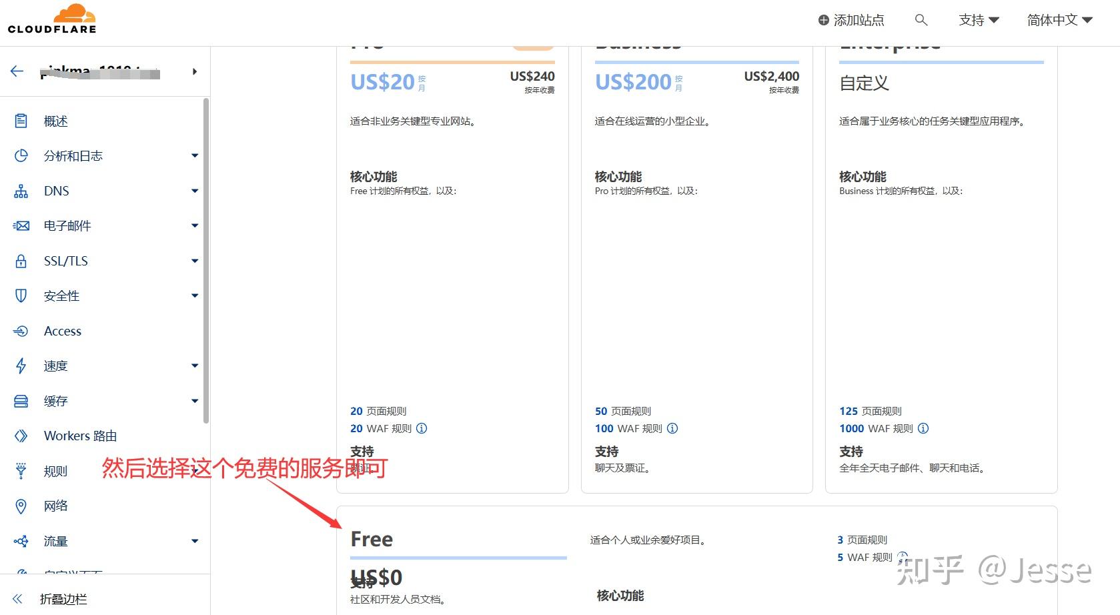Open the Access menu item

click(x=63, y=331)
